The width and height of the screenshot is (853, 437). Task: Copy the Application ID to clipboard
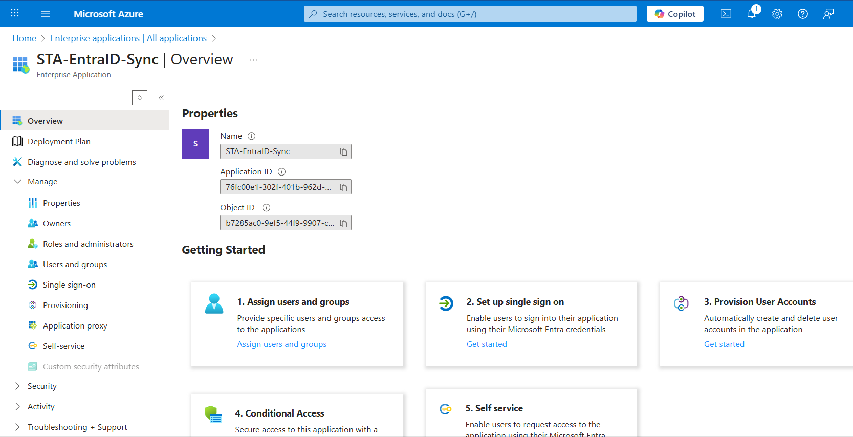(x=343, y=187)
